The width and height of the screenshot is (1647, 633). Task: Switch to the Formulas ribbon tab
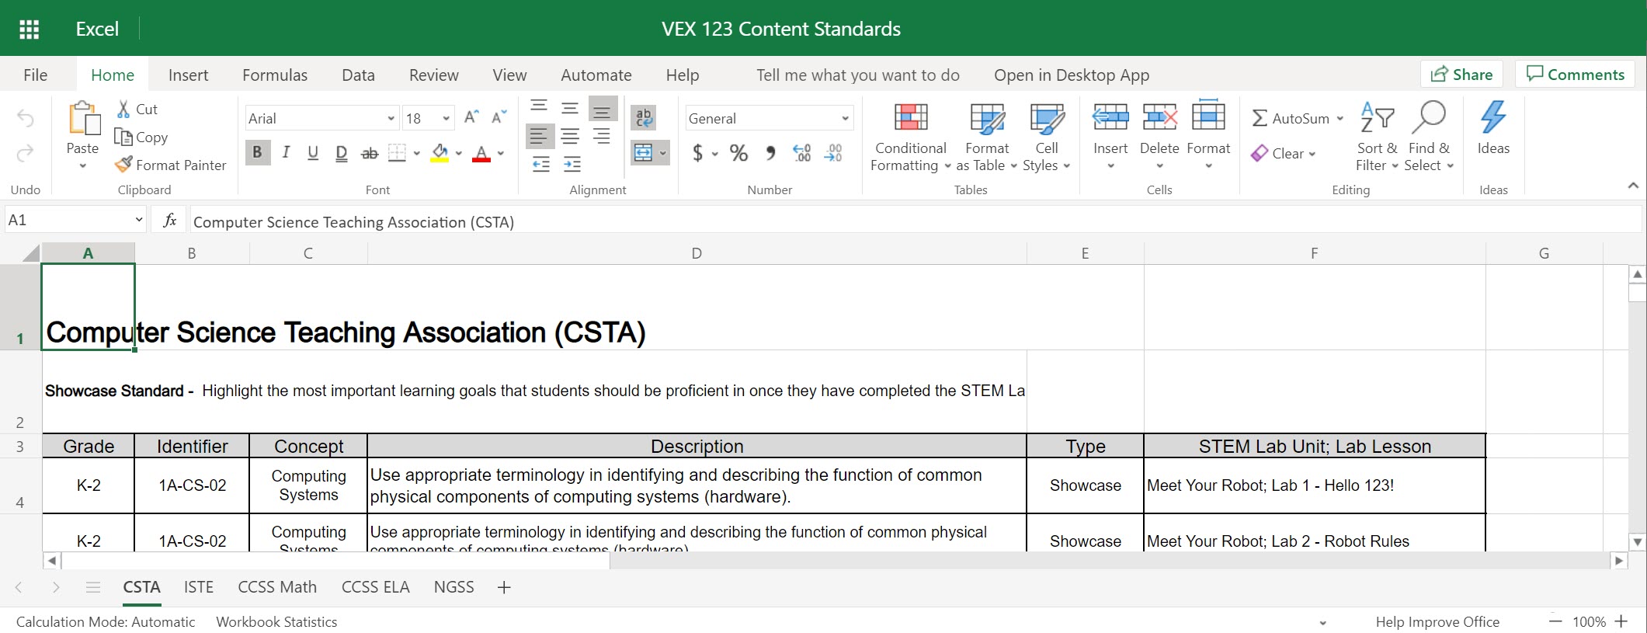pyautogui.click(x=274, y=75)
